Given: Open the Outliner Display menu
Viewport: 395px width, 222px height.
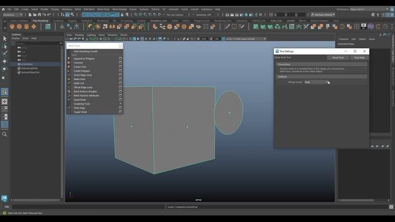Looking at the screenshot, I should click(15, 38).
